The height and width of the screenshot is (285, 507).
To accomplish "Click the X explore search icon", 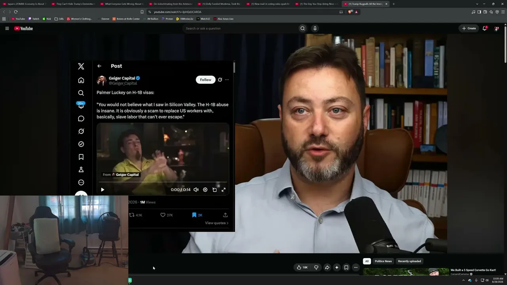I will [81, 93].
